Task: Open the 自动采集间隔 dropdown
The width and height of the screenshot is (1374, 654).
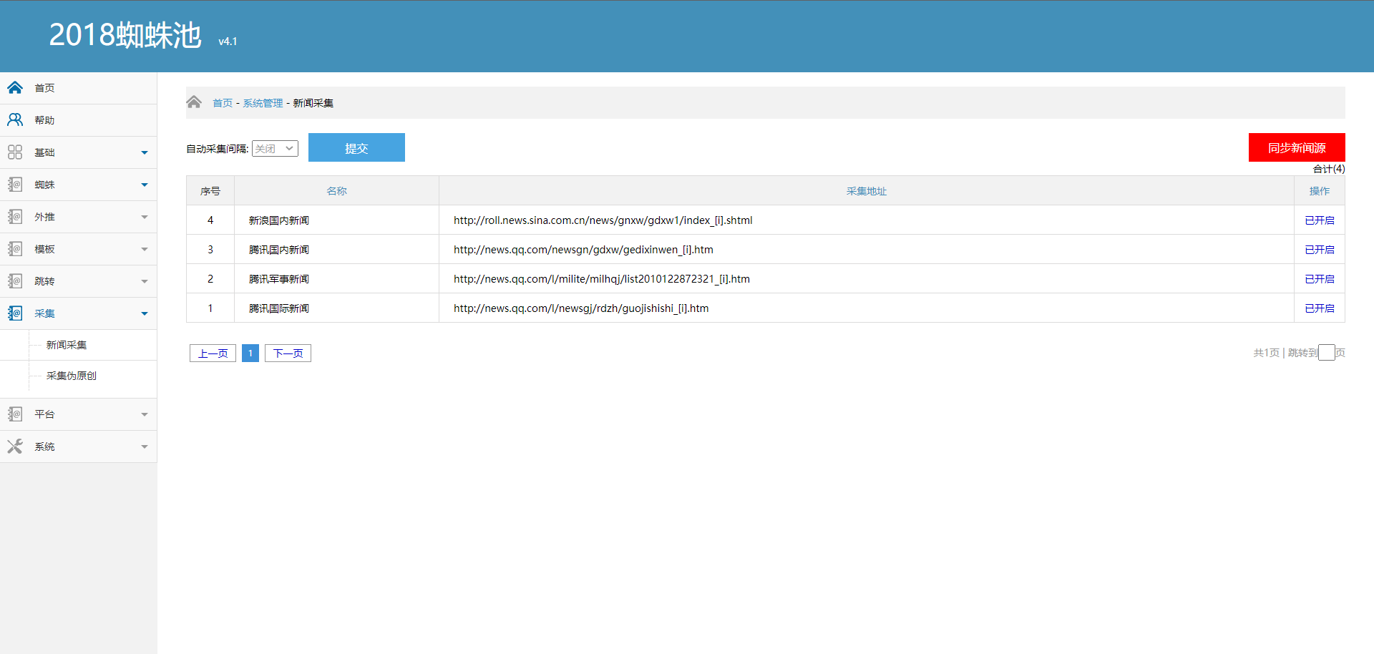Action: 275,149
